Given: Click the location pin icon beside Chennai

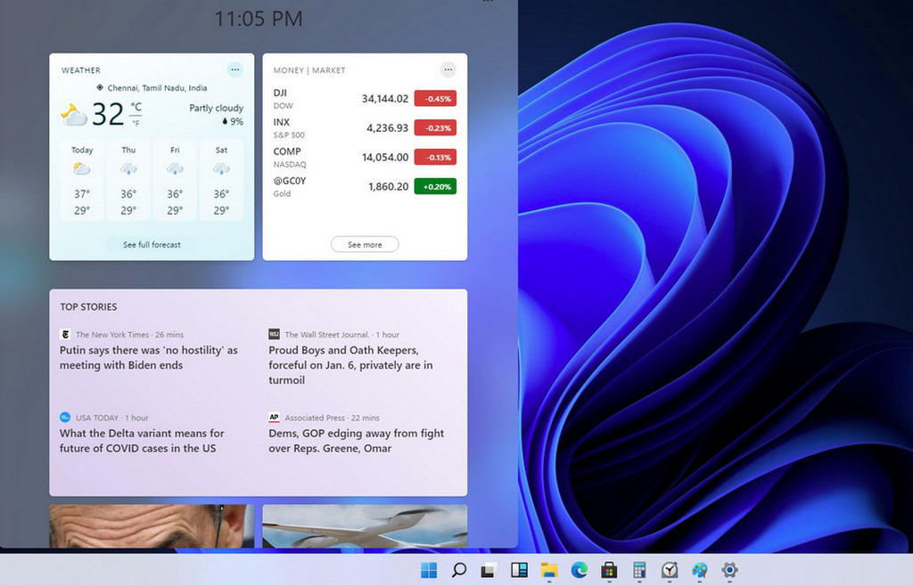Looking at the screenshot, I should point(101,88).
